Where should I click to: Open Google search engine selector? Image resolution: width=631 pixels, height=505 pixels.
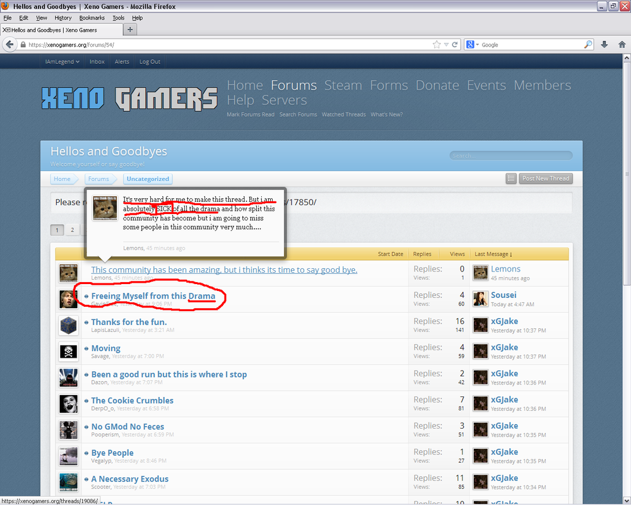(x=473, y=45)
